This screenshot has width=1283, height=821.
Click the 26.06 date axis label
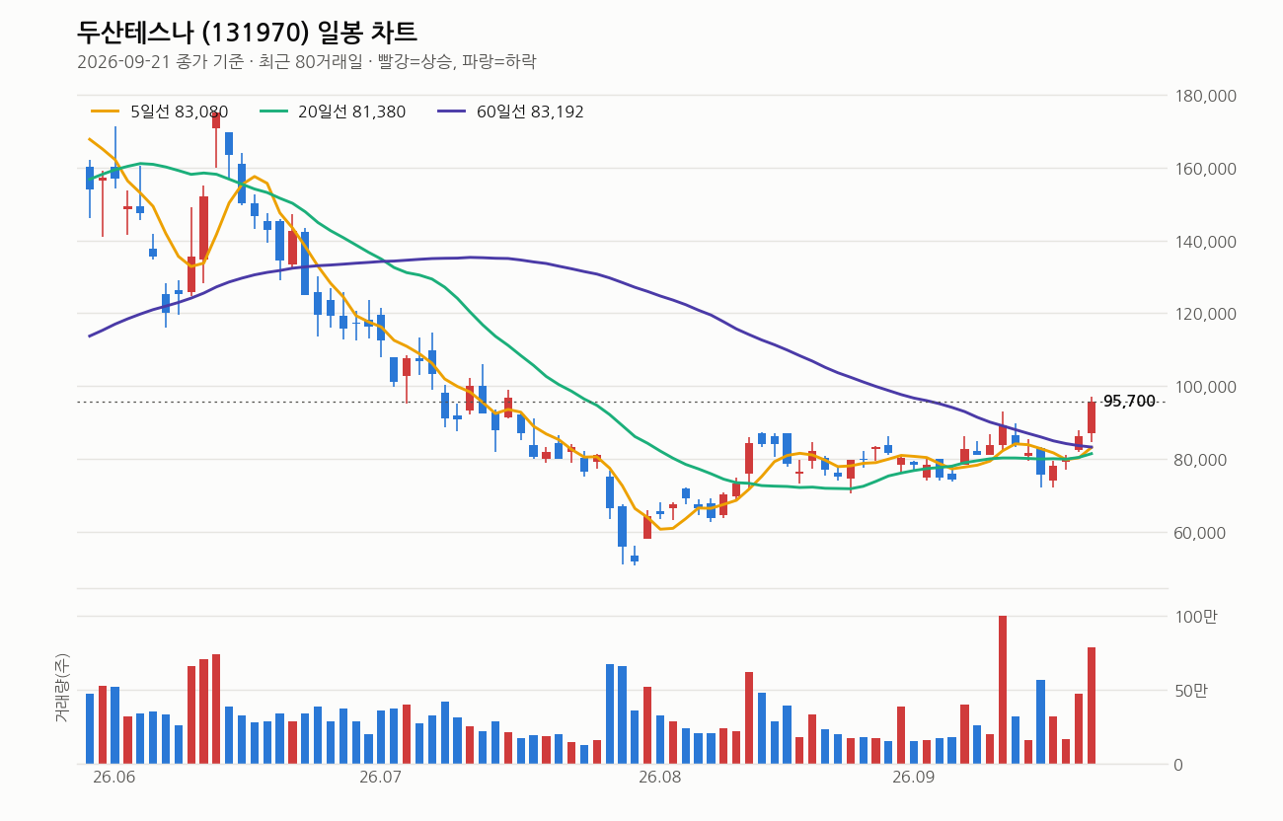(x=113, y=778)
